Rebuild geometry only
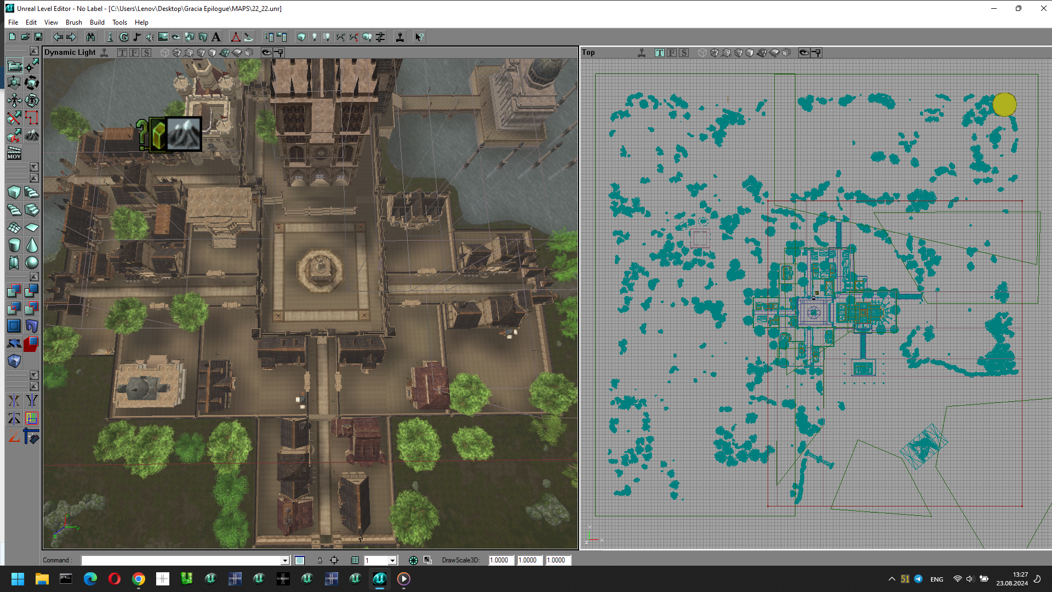Image resolution: width=1052 pixels, height=592 pixels. tap(301, 37)
